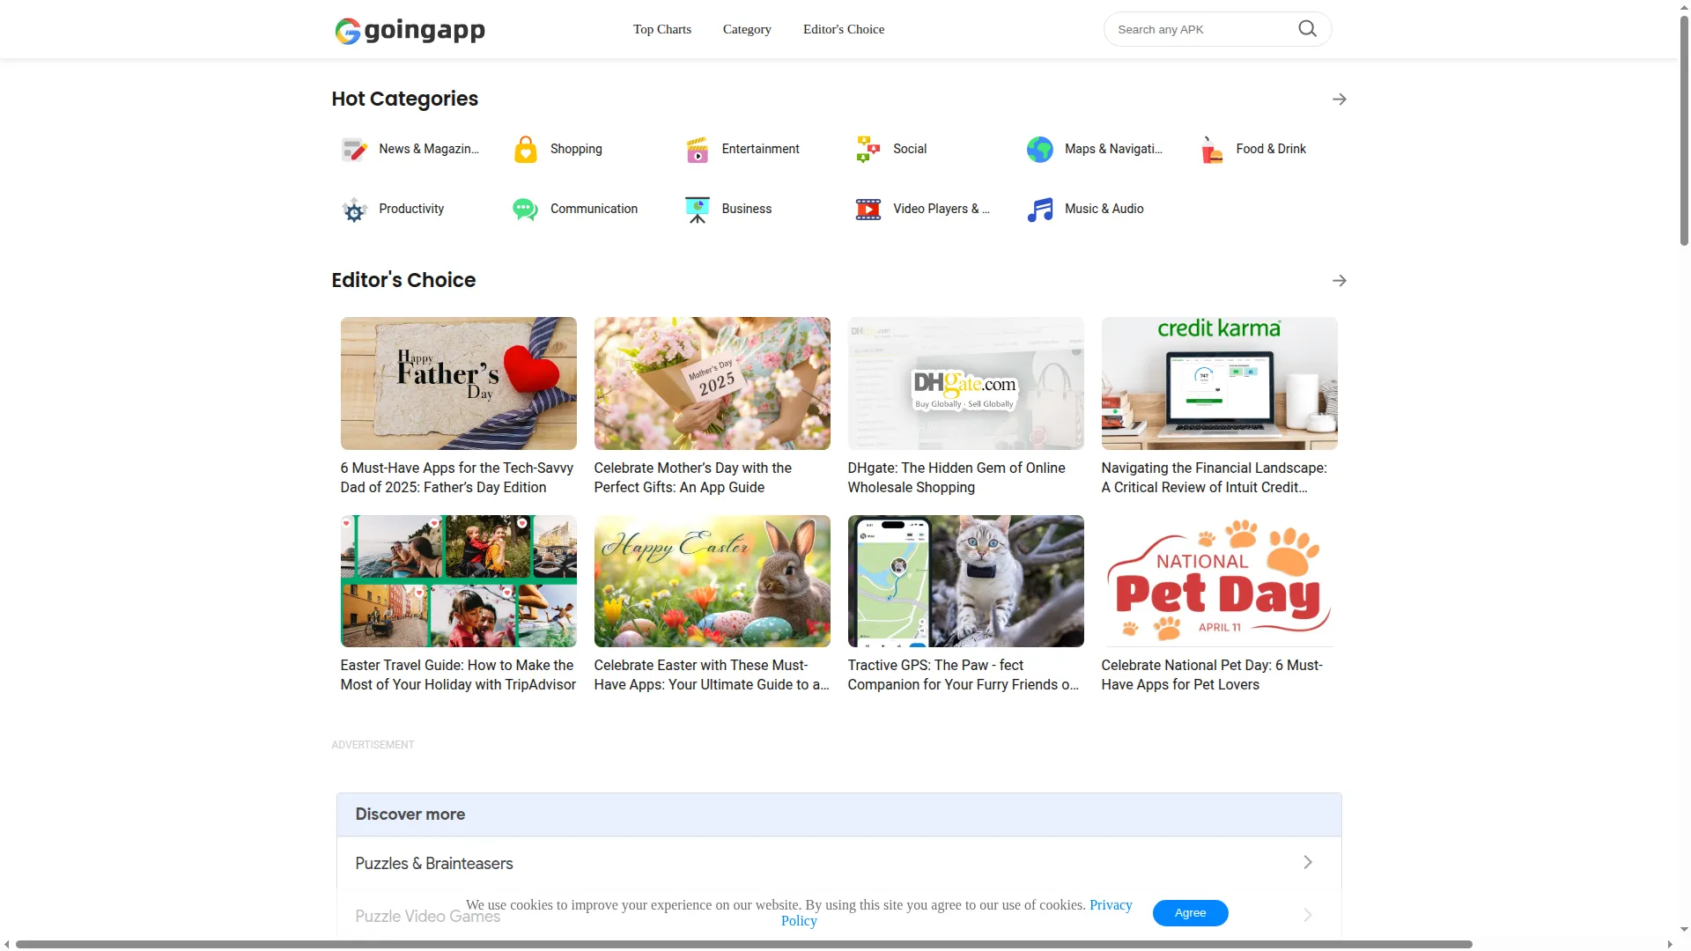The width and height of the screenshot is (1691, 951).
Task: Click the Hot Categories heading
Action: coord(405,99)
